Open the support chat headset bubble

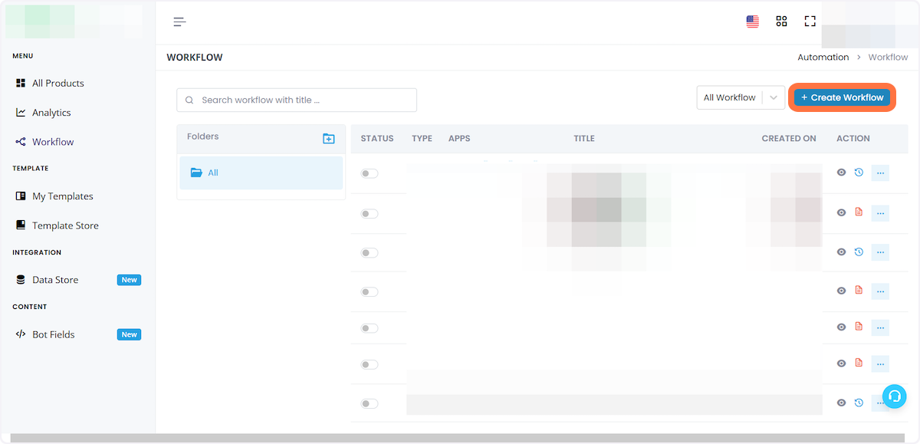pos(894,396)
